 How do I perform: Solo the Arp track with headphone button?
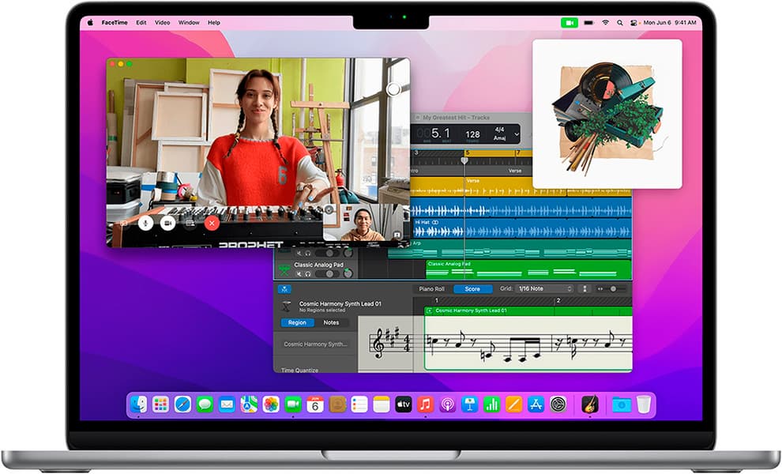click(x=308, y=254)
